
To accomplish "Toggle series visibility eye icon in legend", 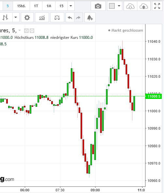I will [x=26, y=31].
